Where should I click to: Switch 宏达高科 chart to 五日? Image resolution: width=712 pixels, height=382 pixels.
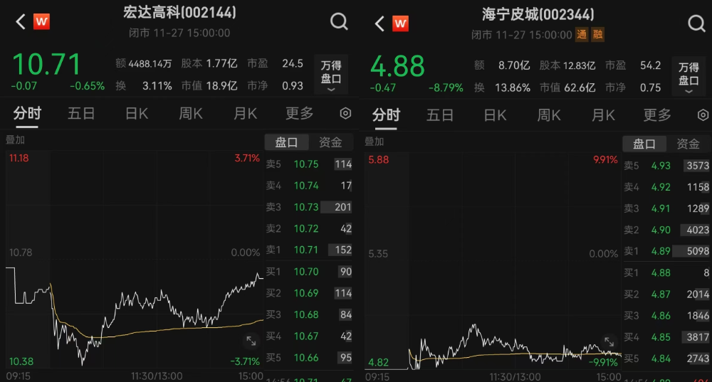click(81, 113)
